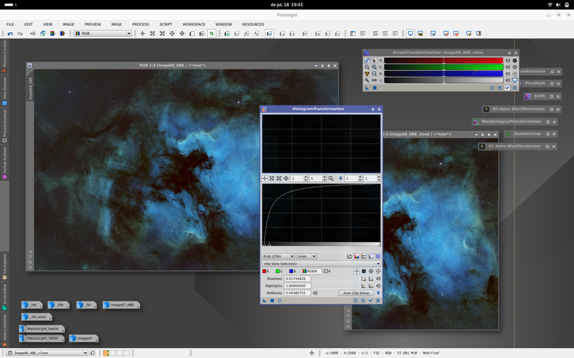Image resolution: width=574 pixels, height=358 pixels.
Task: Click the blue channel STF slider bar
Action: [444, 73]
